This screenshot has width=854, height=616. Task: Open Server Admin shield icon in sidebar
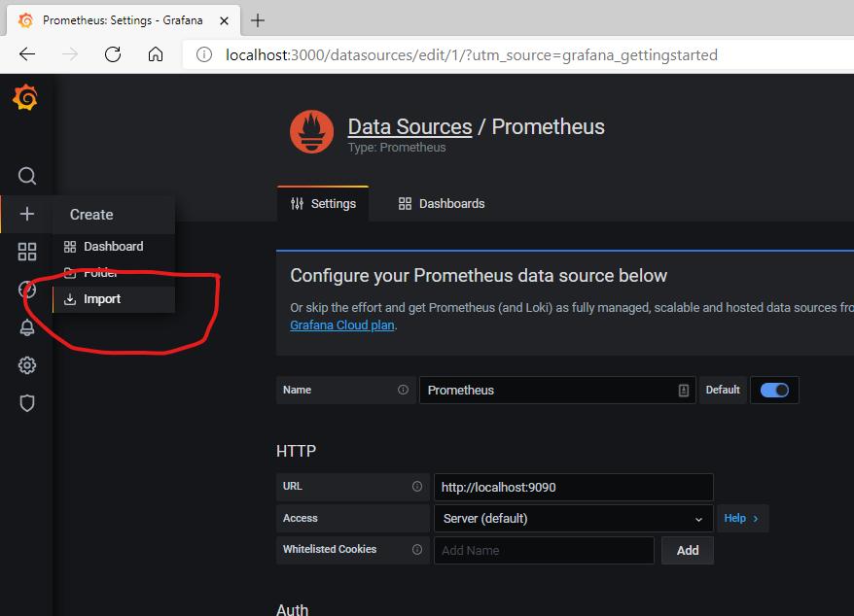pyautogui.click(x=26, y=403)
